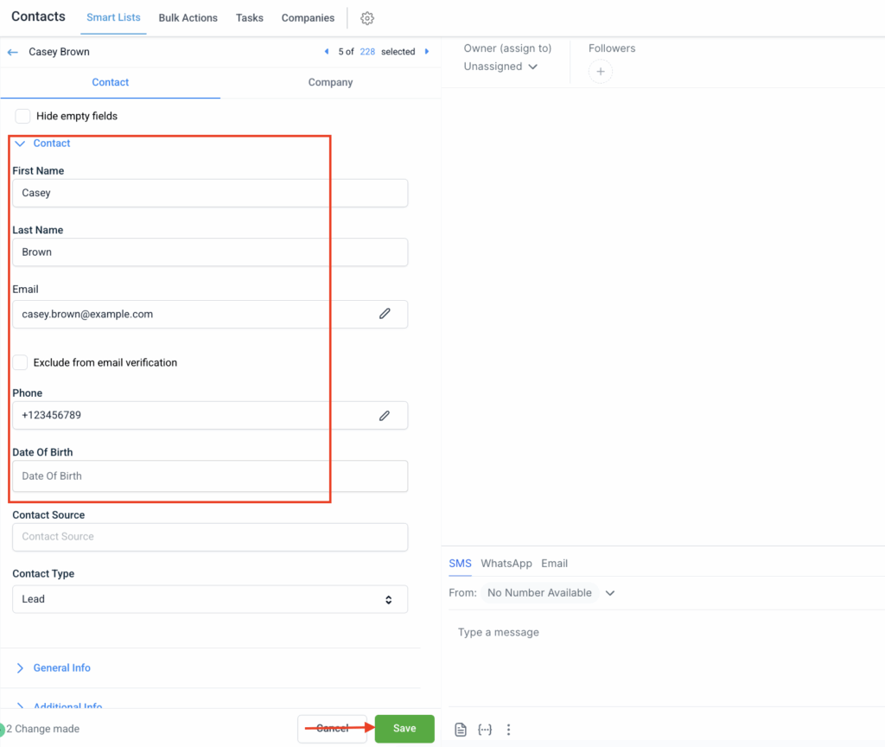Switch to the Company tab
The height and width of the screenshot is (747, 885).
click(330, 82)
